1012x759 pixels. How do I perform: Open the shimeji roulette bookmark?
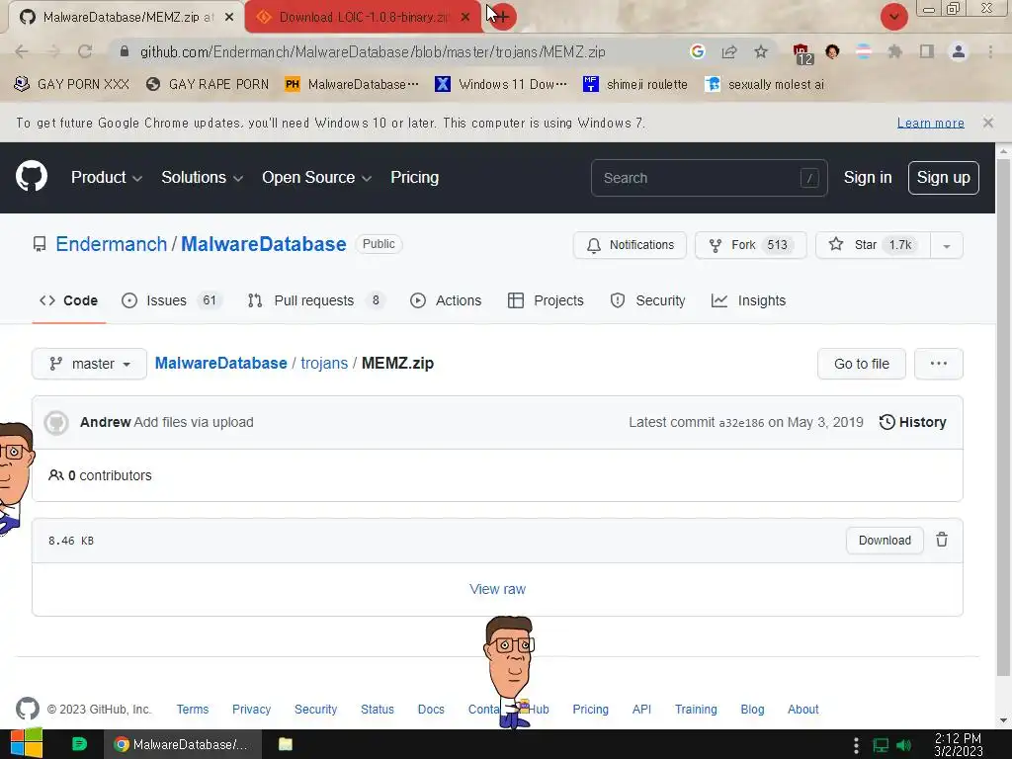[x=635, y=84]
